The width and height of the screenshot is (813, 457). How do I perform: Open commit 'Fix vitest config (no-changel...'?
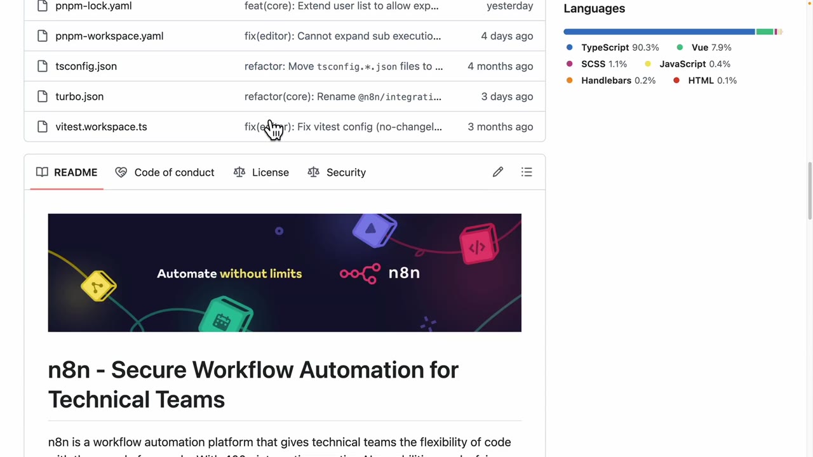point(343,127)
